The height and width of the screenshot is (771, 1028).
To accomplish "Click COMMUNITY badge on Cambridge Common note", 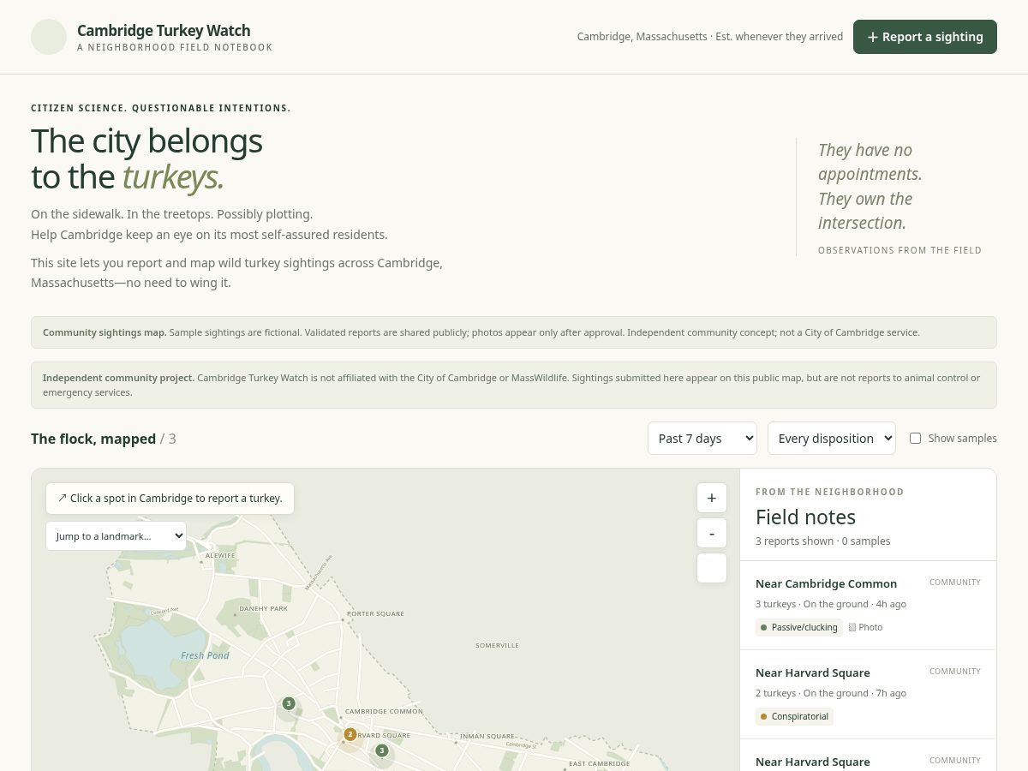I will [x=955, y=583].
